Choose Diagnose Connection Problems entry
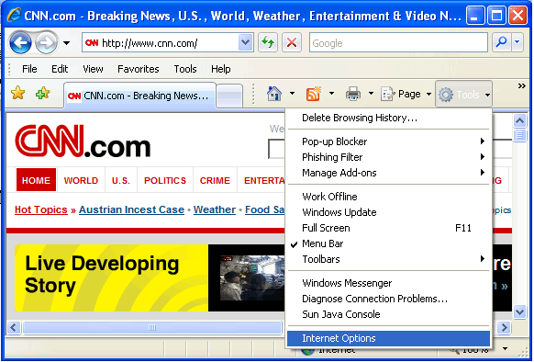The height and width of the screenshot is (362, 534). (x=388, y=299)
